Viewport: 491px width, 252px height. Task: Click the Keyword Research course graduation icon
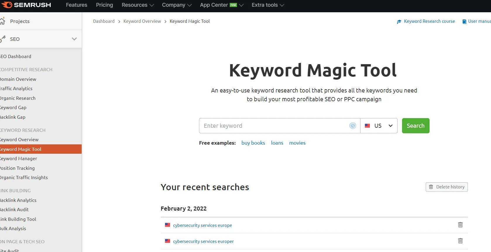[x=399, y=22]
